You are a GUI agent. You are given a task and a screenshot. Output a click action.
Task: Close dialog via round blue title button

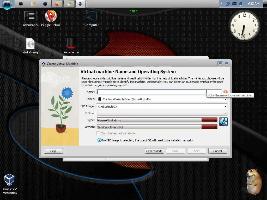pyautogui.click(x=227, y=63)
